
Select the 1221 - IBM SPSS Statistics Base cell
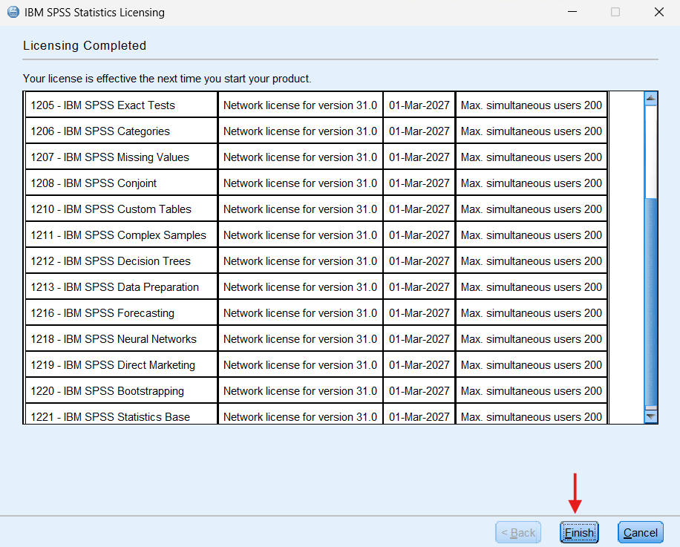point(122,414)
